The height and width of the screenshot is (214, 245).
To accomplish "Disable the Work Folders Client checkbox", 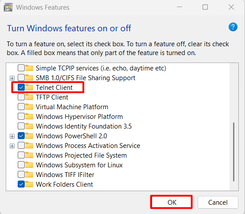I will coord(21,184).
